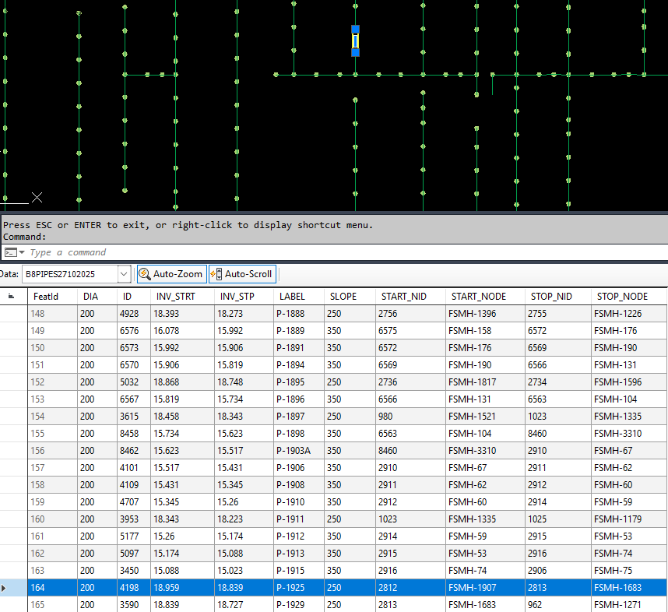Image resolution: width=668 pixels, height=612 pixels.
Task: Expand the recent commands arrow
Action: 22,252
